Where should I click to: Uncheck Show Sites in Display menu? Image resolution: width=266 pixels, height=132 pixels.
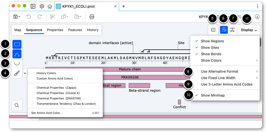coord(225,48)
